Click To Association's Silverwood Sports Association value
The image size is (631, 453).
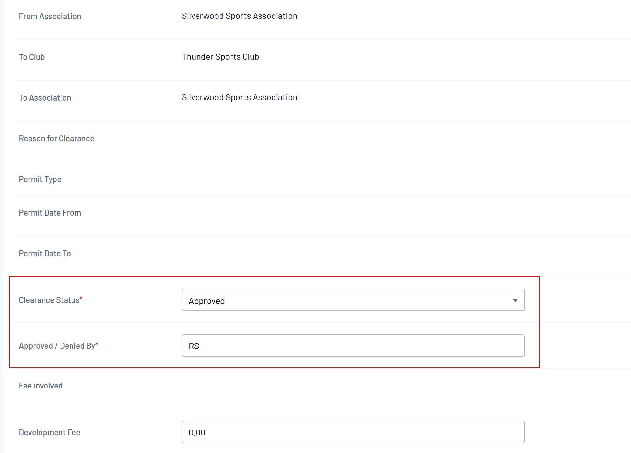coord(239,97)
